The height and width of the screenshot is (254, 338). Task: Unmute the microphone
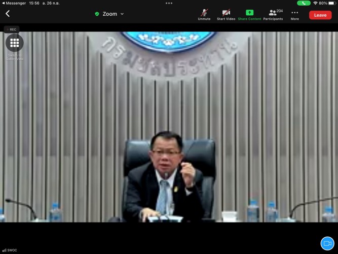point(204,14)
